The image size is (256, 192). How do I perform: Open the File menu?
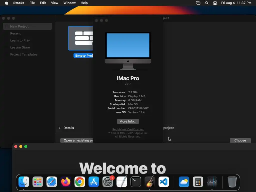32,3
